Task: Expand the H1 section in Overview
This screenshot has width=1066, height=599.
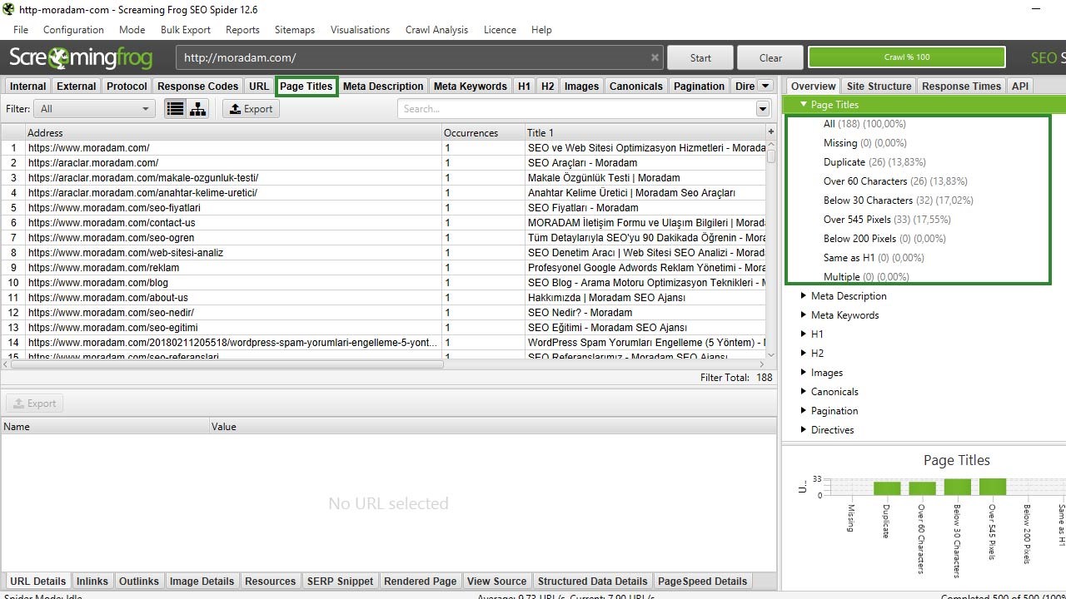Action: click(x=804, y=334)
